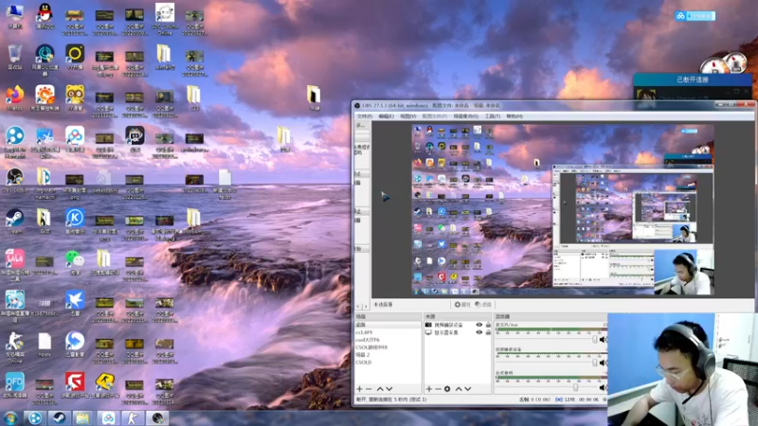The height and width of the screenshot is (426, 758).
Task: Open Steam from the taskbar
Action: coord(60,417)
